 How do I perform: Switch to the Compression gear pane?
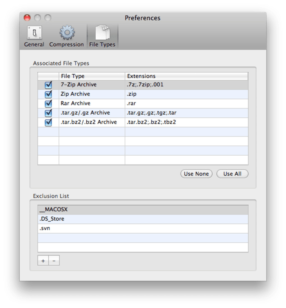[66, 36]
